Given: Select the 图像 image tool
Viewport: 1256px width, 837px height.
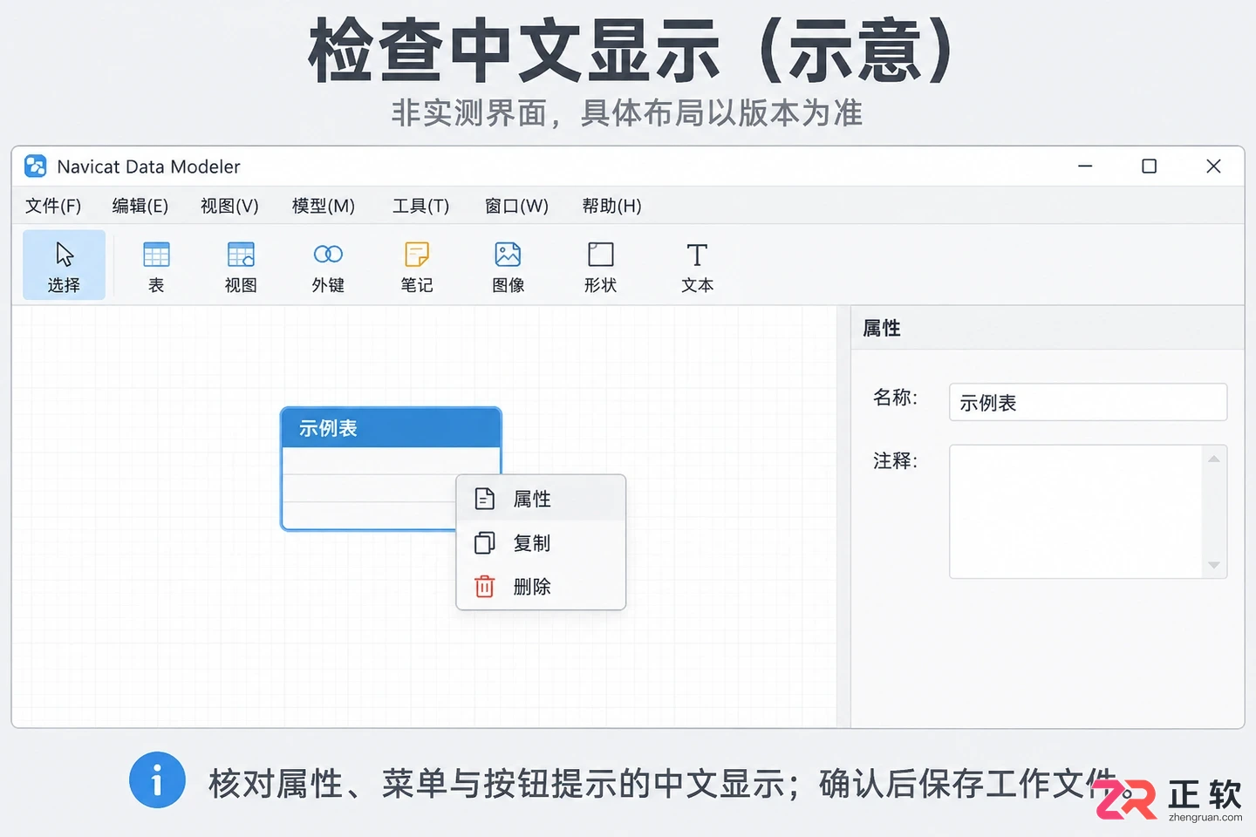Looking at the screenshot, I should pos(508,265).
